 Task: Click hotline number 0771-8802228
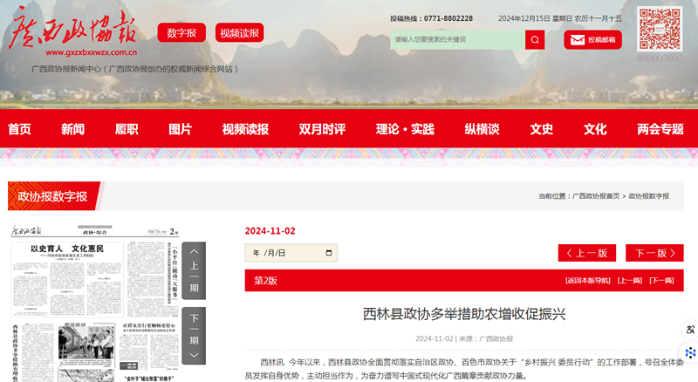click(448, 18)
